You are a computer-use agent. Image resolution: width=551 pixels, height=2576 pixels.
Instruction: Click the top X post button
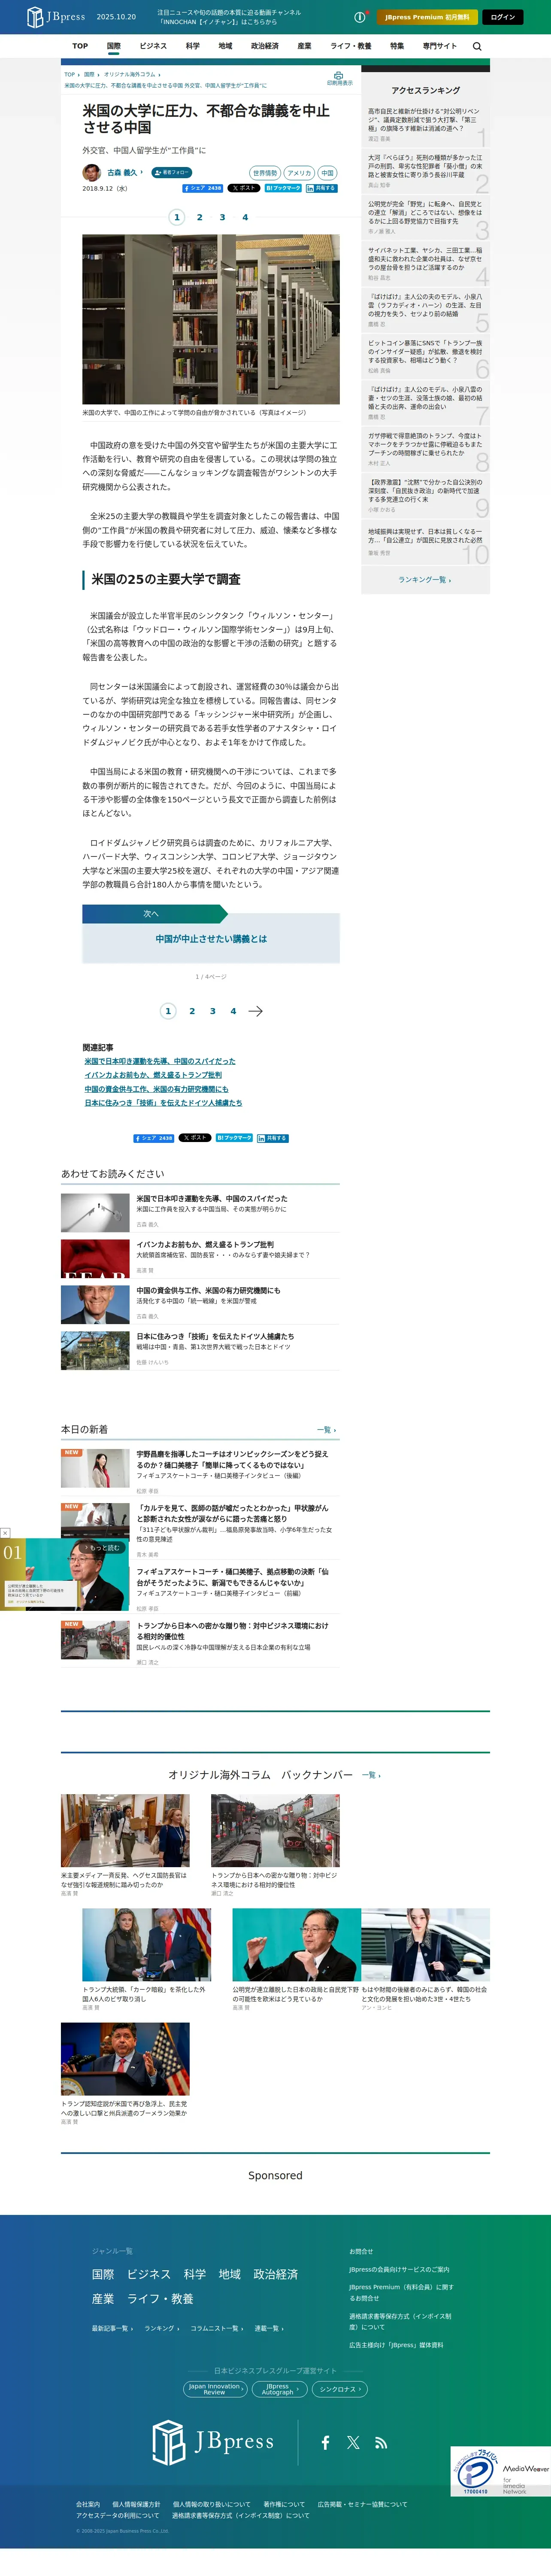click(x=244, y=188)
